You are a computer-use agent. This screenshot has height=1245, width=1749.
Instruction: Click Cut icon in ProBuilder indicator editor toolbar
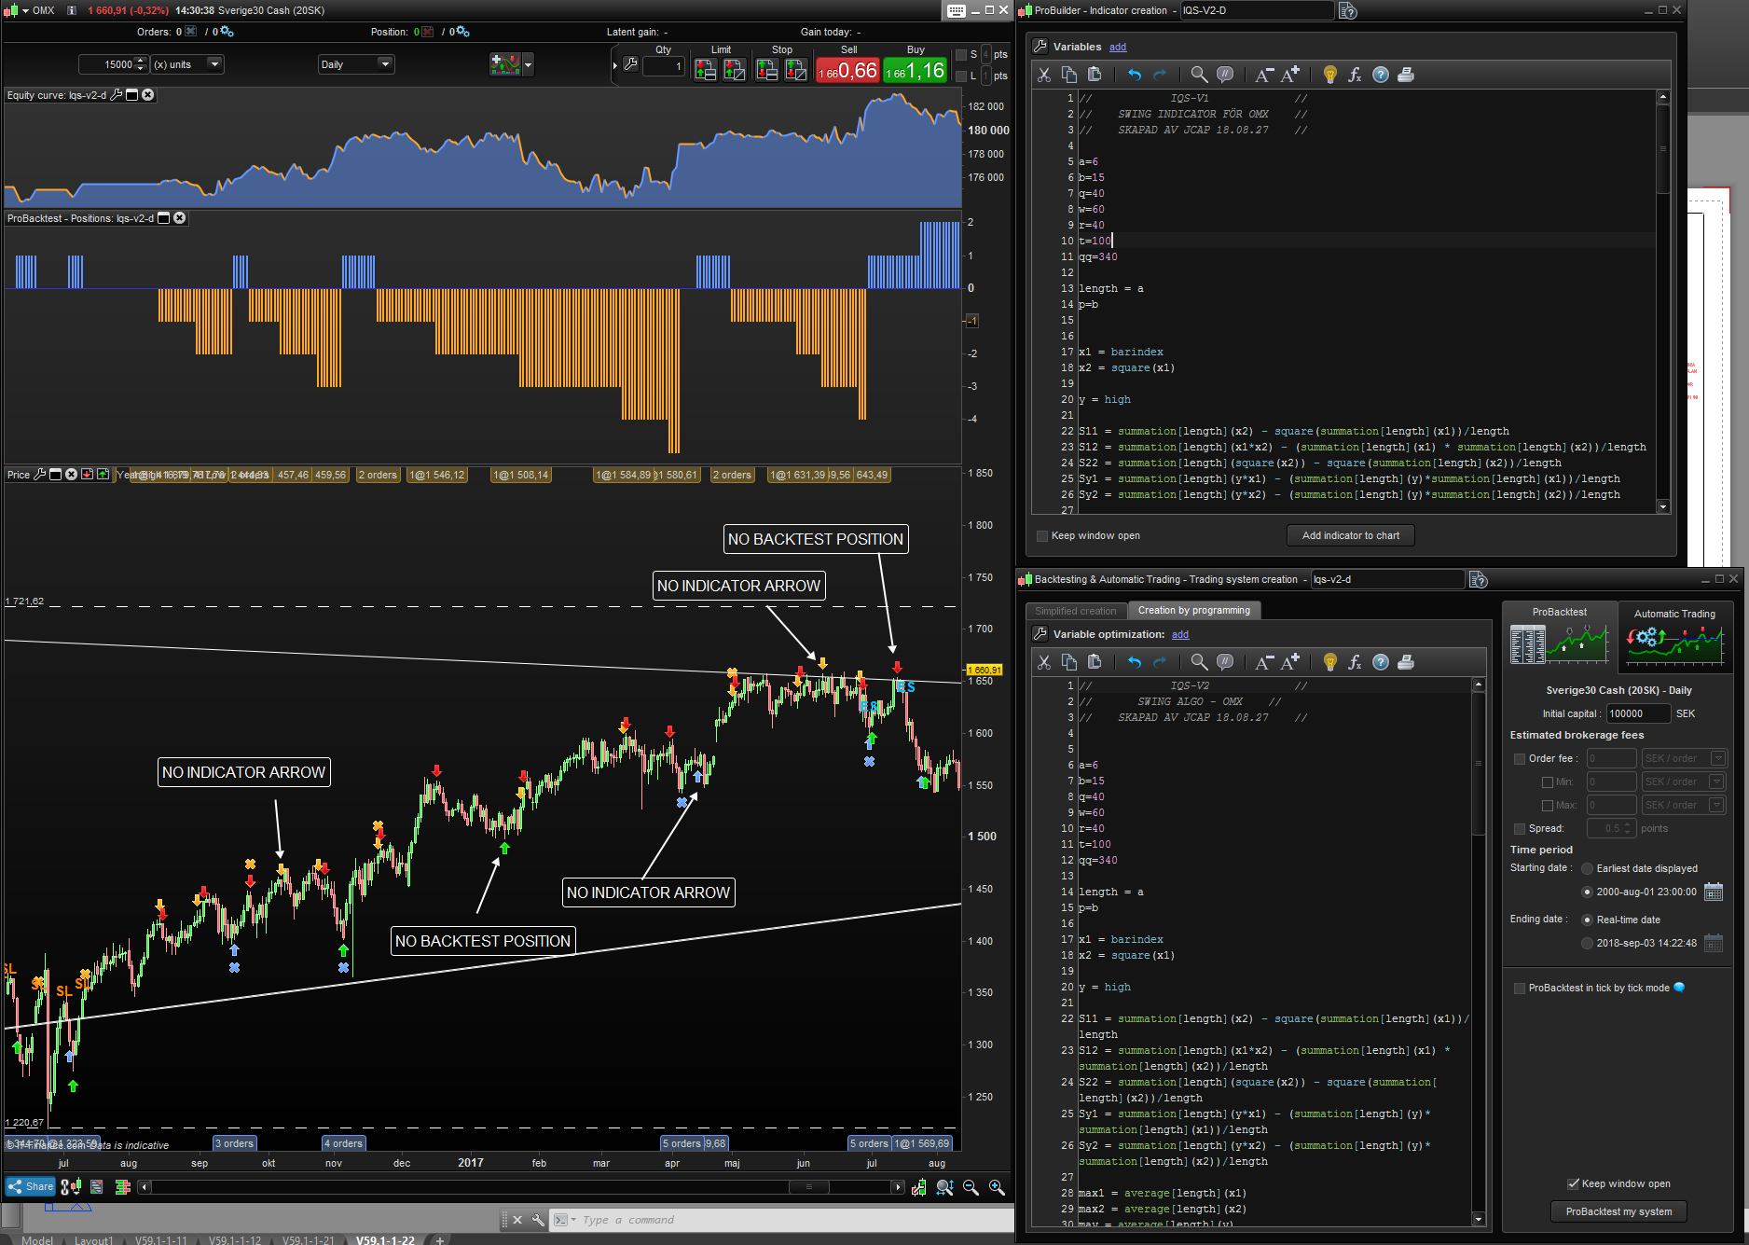point(1044,75)
